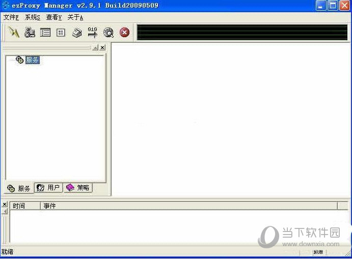
Task: Close the event log panel
Action: click(5, 204)
